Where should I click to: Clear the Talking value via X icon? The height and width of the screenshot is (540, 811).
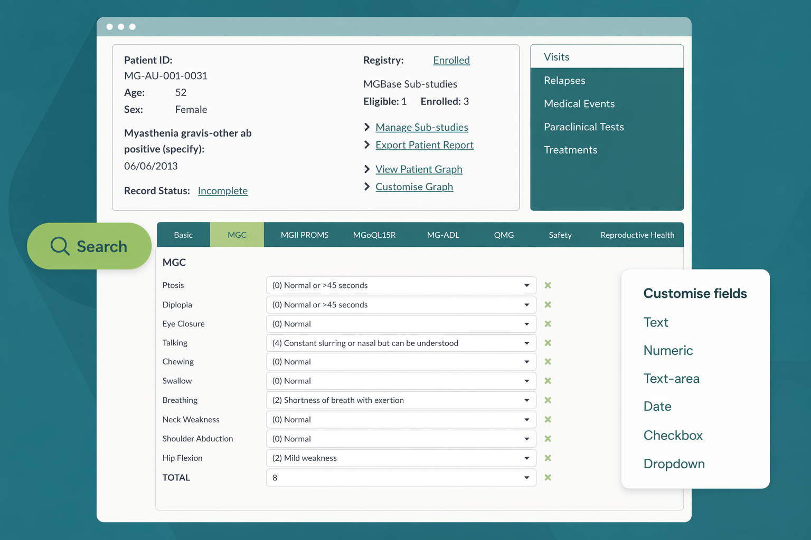pyautogui.click(x=548, y=343)
